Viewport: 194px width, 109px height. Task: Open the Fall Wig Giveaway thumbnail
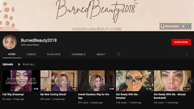pos(21,81)
